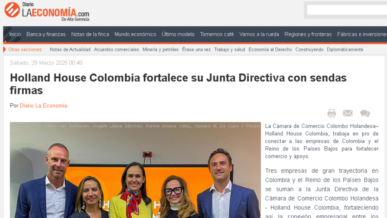Open the comments speech bubble icon
The width and height of the screenshot is (387, 218).
pos(365,114)
